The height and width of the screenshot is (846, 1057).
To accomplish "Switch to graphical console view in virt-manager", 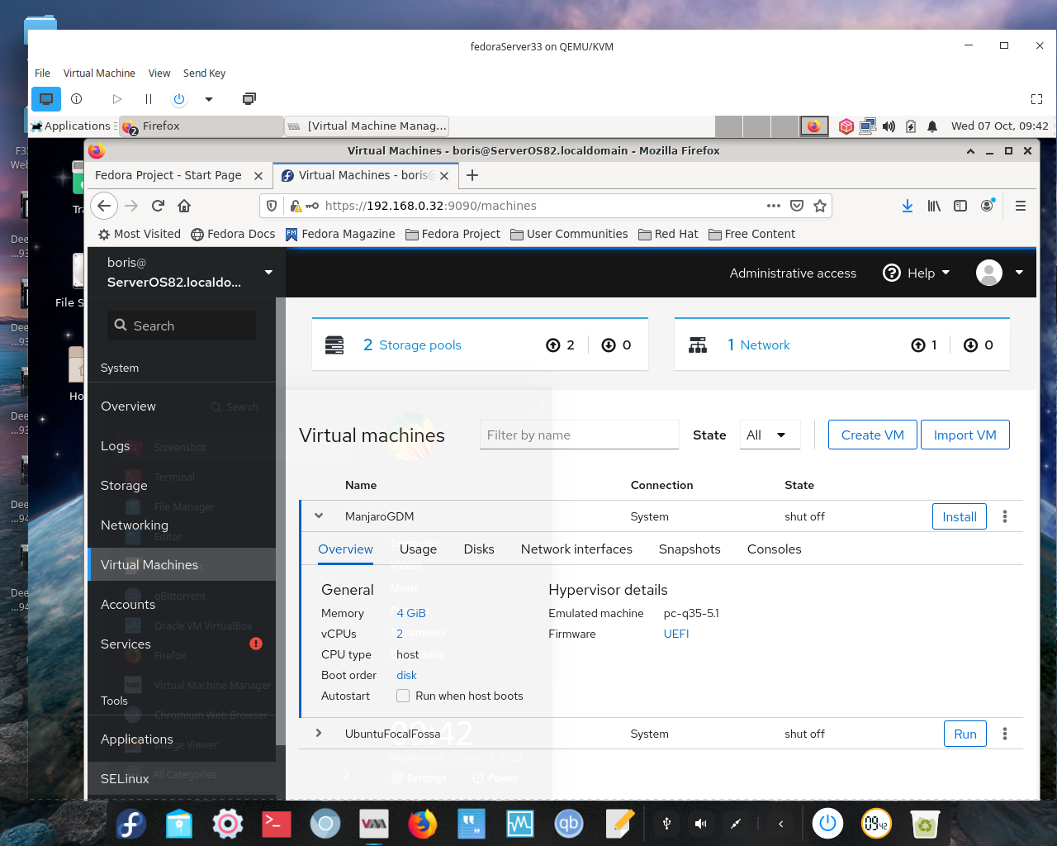I will [46, 98].
